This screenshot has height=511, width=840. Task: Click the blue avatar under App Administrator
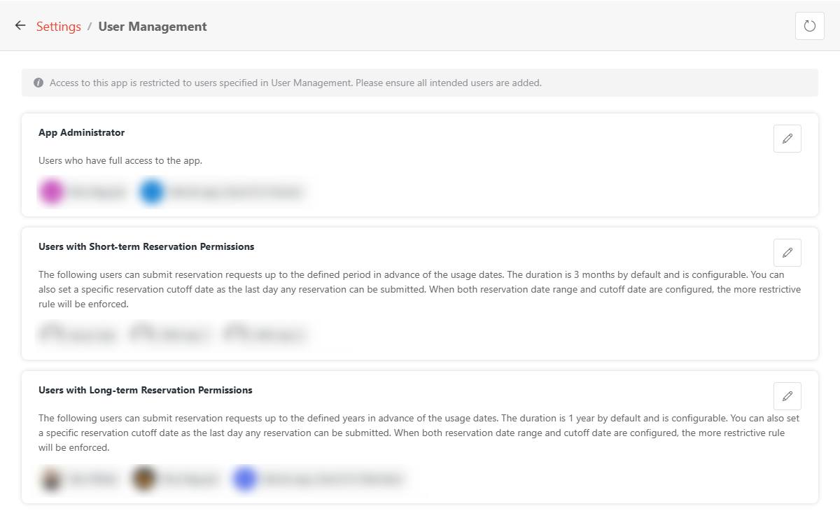151,191
